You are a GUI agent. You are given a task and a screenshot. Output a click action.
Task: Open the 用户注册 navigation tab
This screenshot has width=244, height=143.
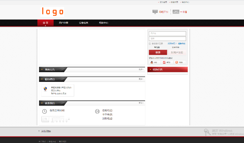[x=63, y=23]
